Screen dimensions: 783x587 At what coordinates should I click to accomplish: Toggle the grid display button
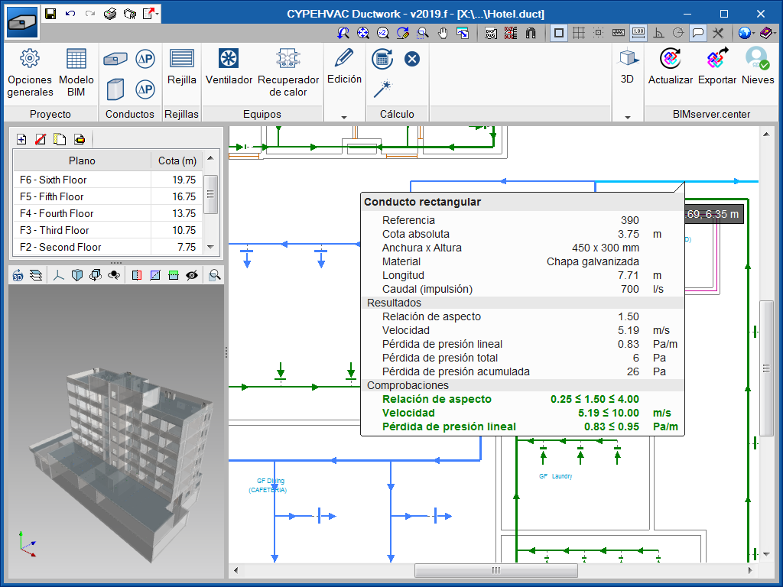click(579, 33)
